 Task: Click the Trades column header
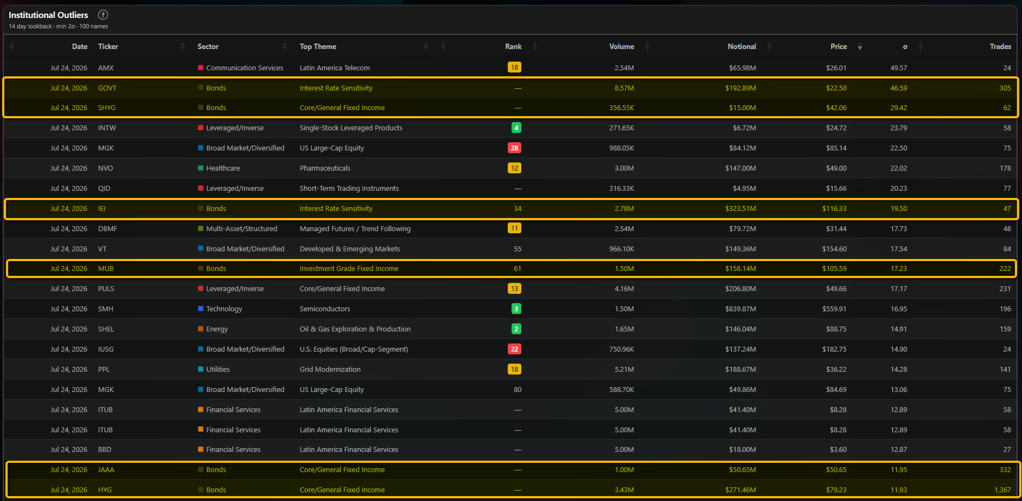click(x=1000, y=46)
